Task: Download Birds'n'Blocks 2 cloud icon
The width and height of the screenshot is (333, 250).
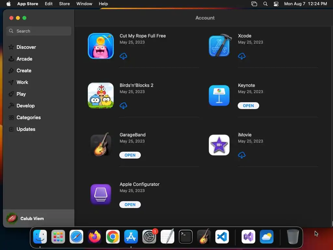Action: click(123, 106)
